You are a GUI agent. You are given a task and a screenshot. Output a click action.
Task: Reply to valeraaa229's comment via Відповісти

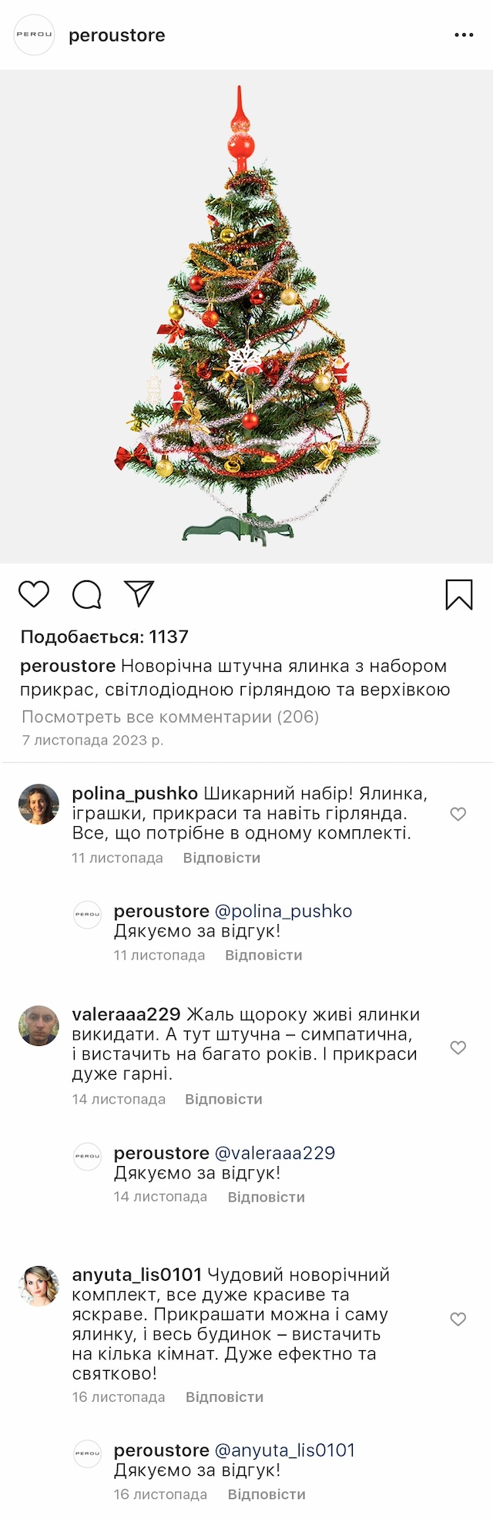(223, 1099)
